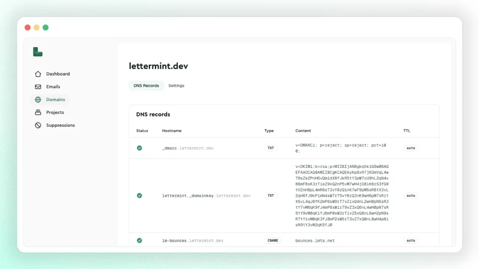Click the auto TTL badge for _dmarc

point(411,148)
